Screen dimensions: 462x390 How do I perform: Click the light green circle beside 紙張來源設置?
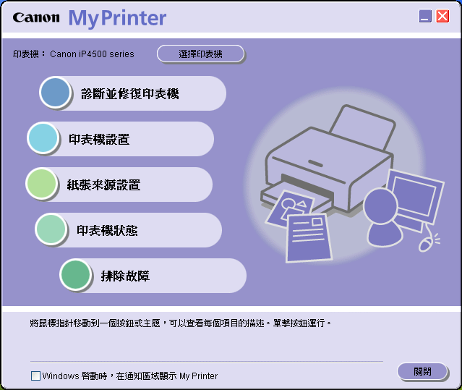click(x=41, y=183)
